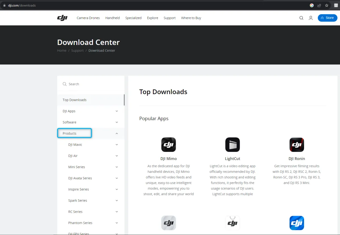The height and width of the screenshot is (235, 340).
Task: Click the Google icon in address bar
Action: (x=312, y=5)
